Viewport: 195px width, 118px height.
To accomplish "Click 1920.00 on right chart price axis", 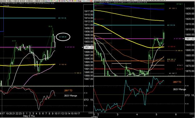I will coord(190,19).
